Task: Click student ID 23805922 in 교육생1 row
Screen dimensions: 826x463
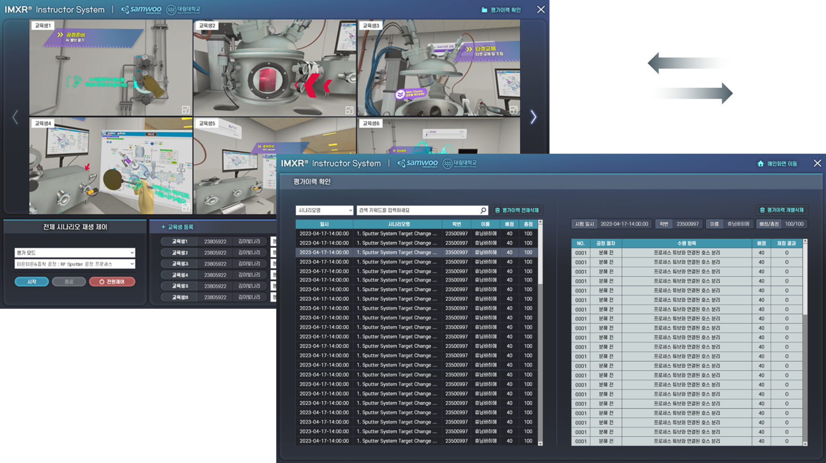Action: (215, 242)
